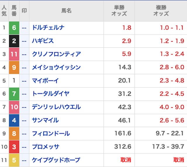
Task: Open horse page for メイショウイッシン
Action: tap(56, 68)
